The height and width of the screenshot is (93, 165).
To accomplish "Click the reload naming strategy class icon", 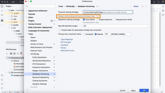I will [x=97, y=16].
